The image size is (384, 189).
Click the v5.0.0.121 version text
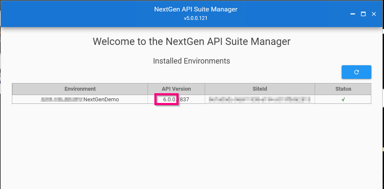(196, 18)
